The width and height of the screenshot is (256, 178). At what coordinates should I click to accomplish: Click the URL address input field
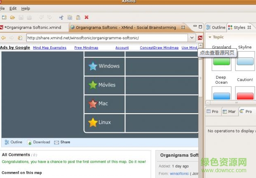tap(107, 38)
